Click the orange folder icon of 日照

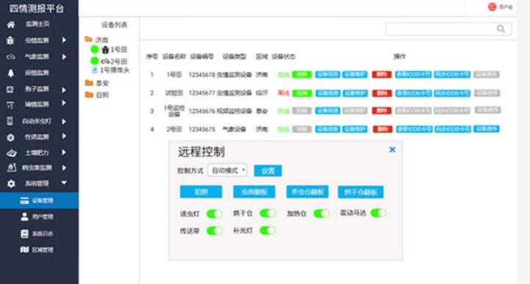(89, 95)
